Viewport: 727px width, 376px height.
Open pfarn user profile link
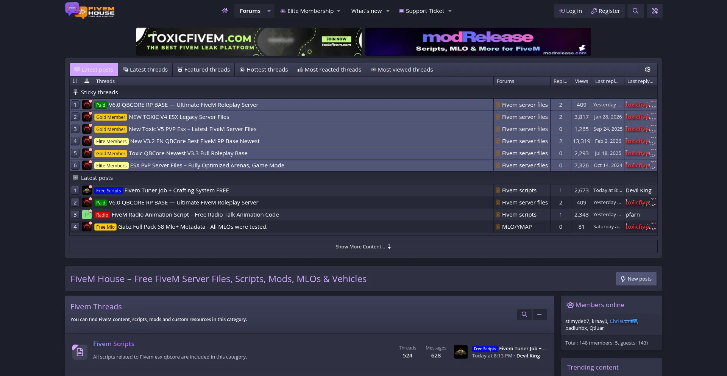click(x=632, y=215)
